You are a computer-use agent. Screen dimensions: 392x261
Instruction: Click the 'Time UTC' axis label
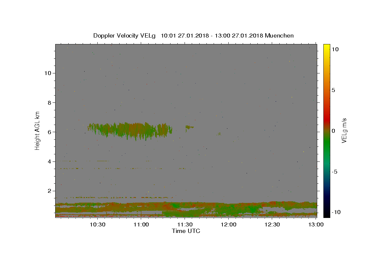(186, 231)
